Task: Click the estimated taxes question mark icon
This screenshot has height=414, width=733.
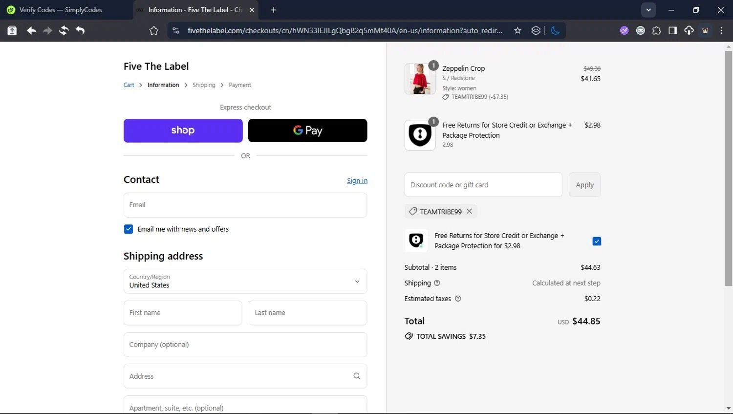Action: click(x=458, y=299)
